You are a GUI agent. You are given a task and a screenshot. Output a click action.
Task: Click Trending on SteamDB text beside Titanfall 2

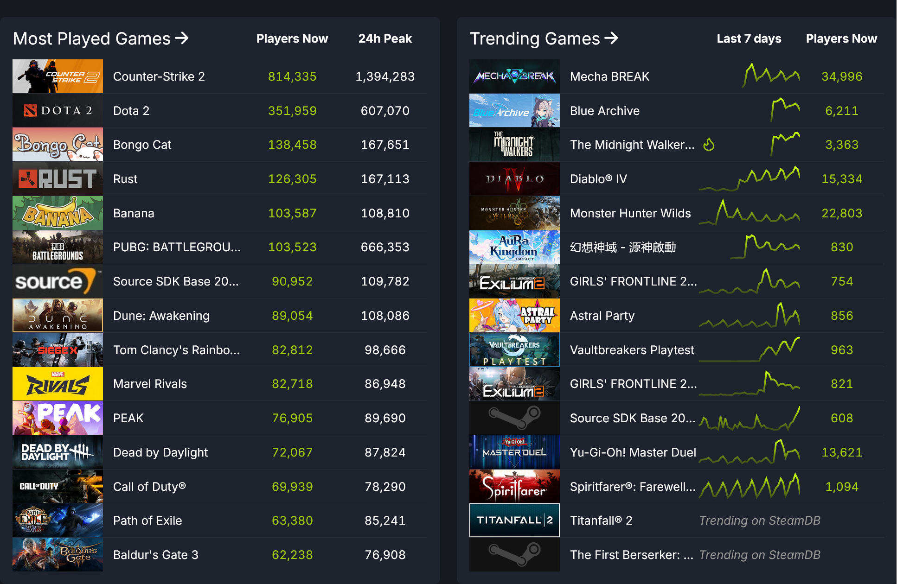760,521
